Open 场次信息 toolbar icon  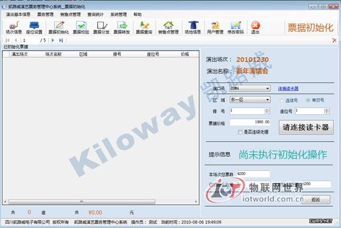click(13, 27)
